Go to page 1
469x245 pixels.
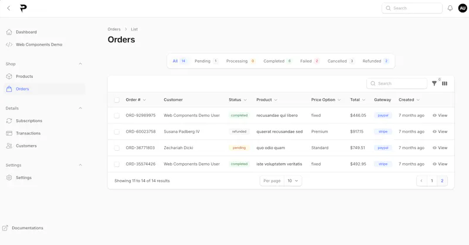pos(432,181)
